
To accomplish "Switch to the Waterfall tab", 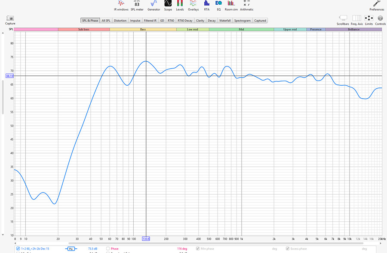I will click(225, 21).
